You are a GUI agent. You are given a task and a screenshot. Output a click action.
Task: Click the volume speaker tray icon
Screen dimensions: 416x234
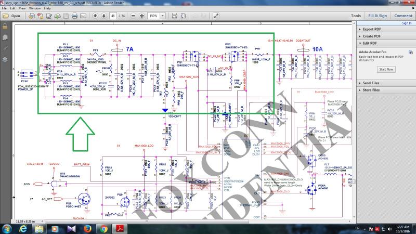click(x=389, y=229)
